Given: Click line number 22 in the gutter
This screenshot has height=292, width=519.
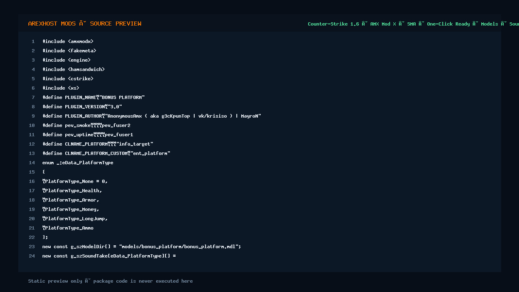Looking at the screenshot, I should (x=32, y=237).
